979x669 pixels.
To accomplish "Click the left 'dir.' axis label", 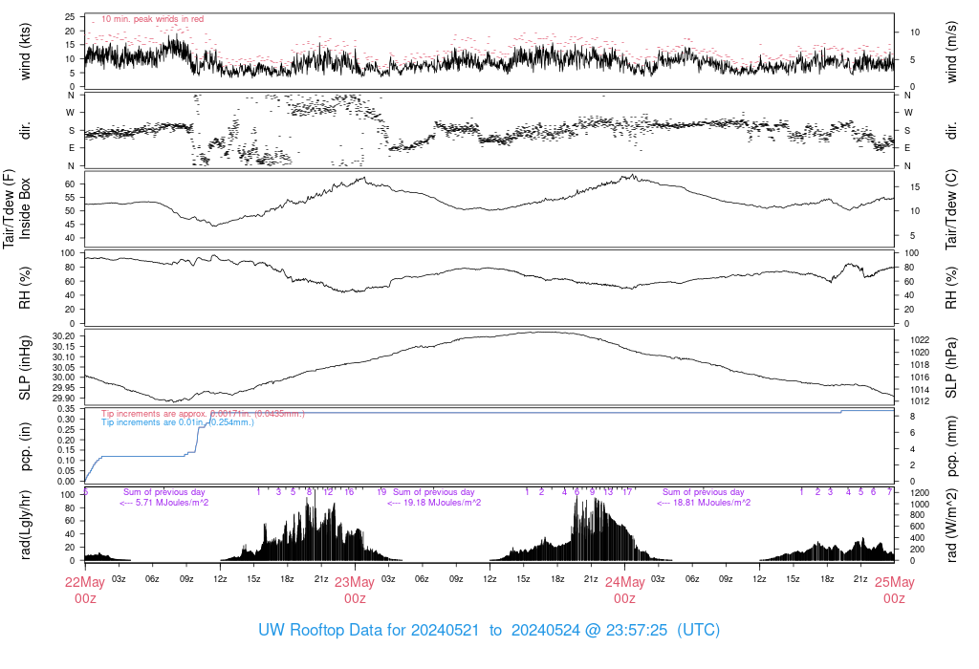I will tap(25, 131).
